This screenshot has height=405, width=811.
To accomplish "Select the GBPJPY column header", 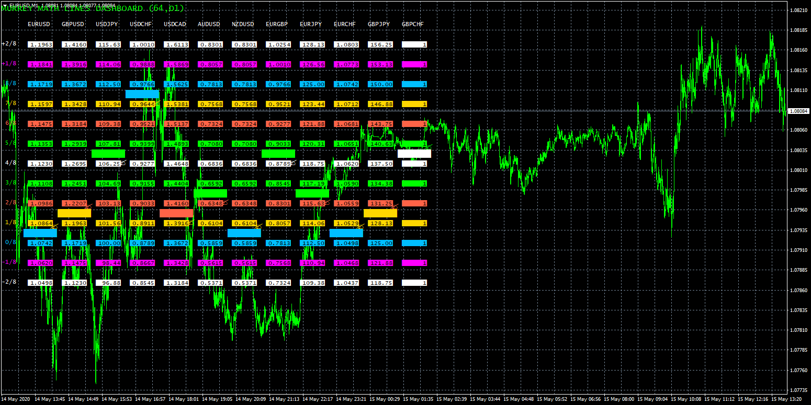I will click(x=379, y=25).
